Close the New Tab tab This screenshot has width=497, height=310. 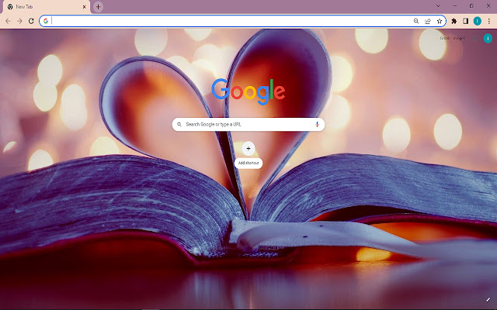[85, 7]
